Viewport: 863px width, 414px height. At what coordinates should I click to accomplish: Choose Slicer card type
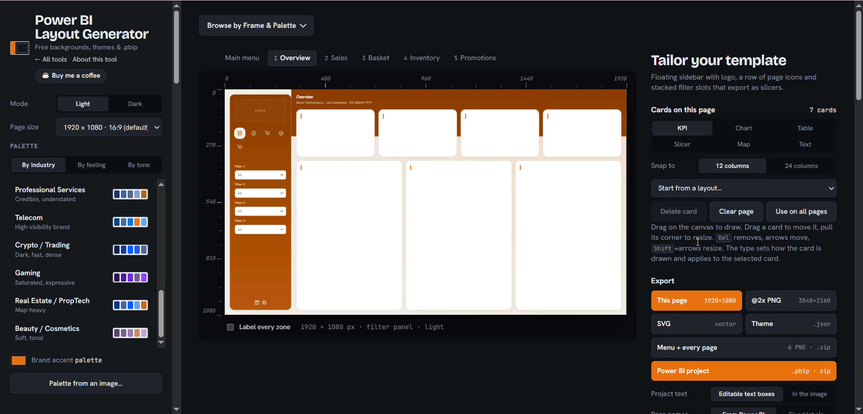(x=682, y=144)
